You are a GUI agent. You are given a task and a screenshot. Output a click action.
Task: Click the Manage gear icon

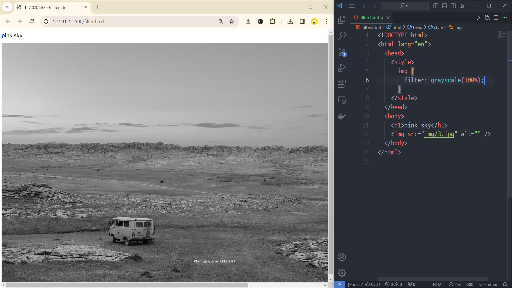click(342, 273)
